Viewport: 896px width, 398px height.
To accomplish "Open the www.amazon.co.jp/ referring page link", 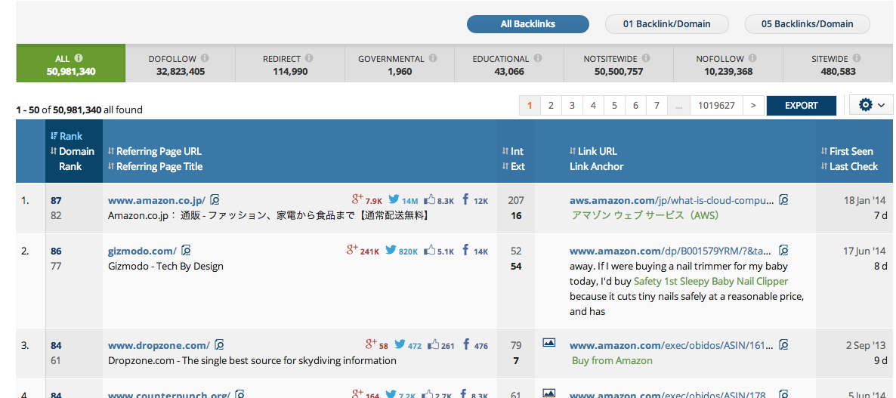I will pos(156,200).
